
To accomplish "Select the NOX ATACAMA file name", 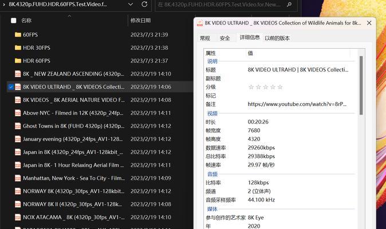I will (74, 217).
